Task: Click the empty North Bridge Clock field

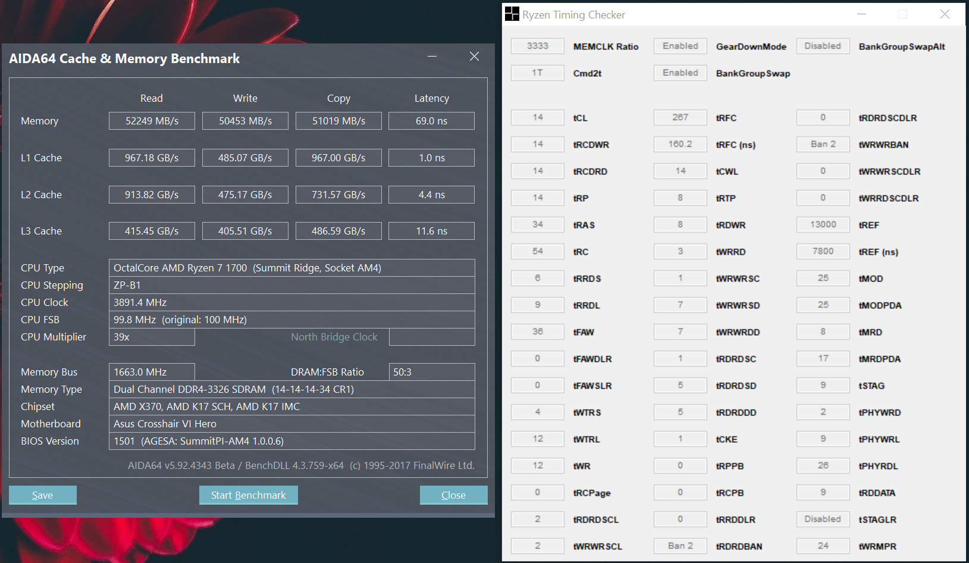Action: click(432, 337)
